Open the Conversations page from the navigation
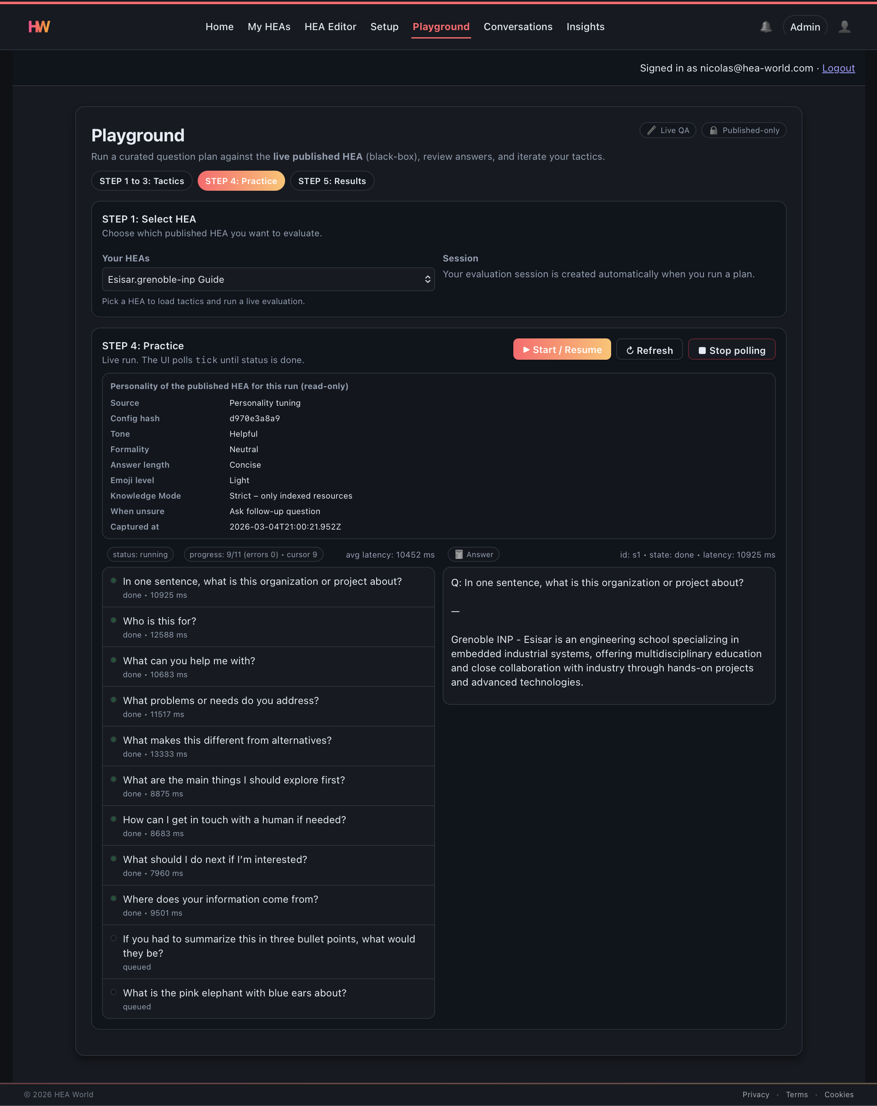The width and height of the screenshot is (877, 1106). click(518, 27)
